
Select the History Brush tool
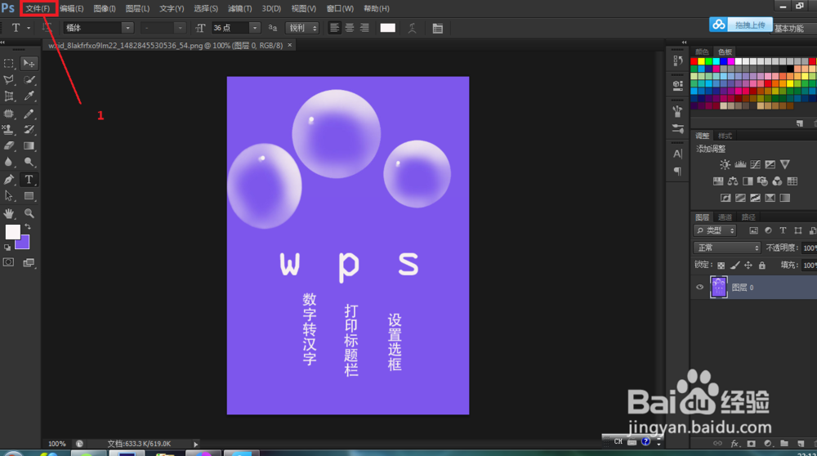(29, 130)
